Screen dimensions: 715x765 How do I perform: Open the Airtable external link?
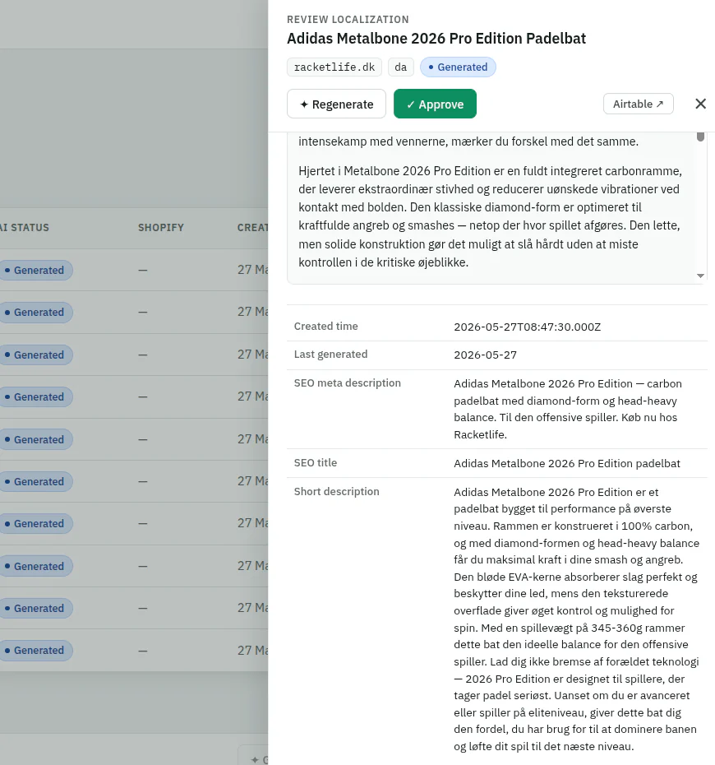point(638,104)
